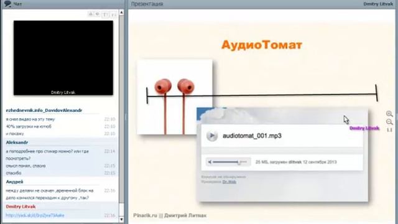Click the ezhednevnik.info_DavidovAlexandr chat name

pos(44,110)
